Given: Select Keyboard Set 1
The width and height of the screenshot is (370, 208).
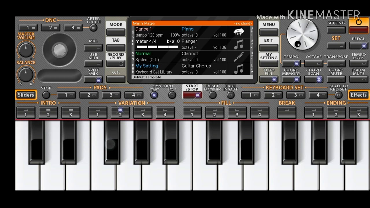Looking at the screenshot, I should pyautogui.click(x=251, y=95).
